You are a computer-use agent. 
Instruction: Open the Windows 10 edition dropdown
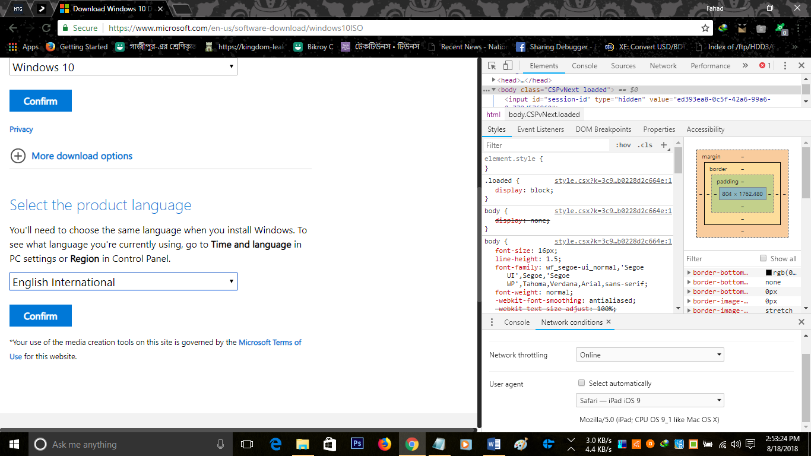coord(123,67)
